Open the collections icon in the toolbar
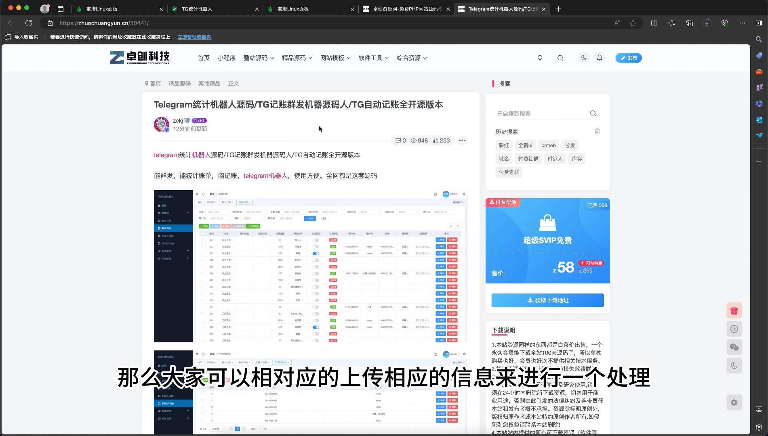 pos(690,23)
